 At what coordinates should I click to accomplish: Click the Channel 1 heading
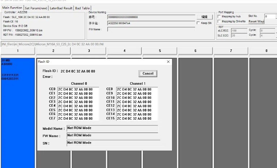[138, 84]
